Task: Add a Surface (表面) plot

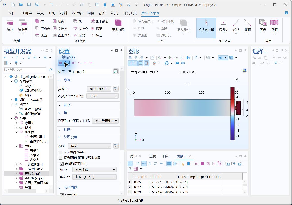Action: click(x=41, y=35)
